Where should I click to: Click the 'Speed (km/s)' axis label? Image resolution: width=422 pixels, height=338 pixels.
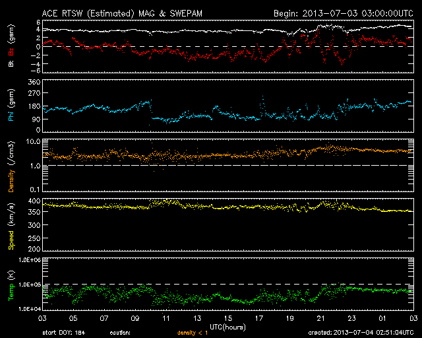coord(11,226)
